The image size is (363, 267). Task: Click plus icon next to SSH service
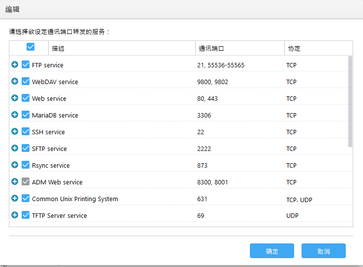click(15, 131)
